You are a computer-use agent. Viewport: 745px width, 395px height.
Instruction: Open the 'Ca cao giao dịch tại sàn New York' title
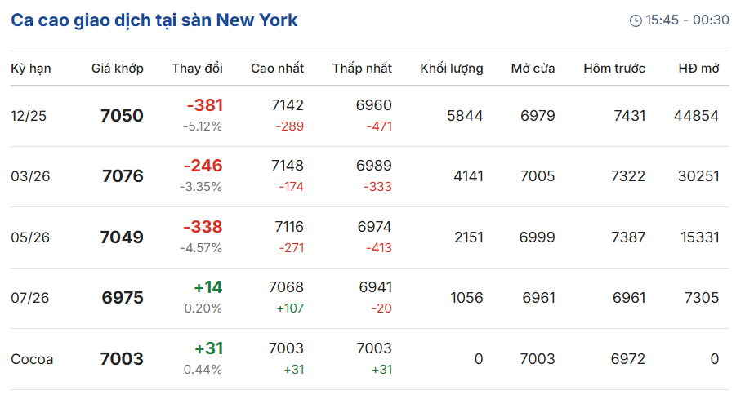(x=154, y=20)
